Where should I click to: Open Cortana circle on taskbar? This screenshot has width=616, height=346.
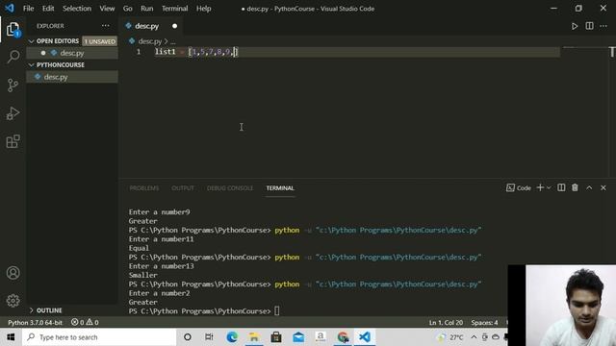[x=188, y=337]
